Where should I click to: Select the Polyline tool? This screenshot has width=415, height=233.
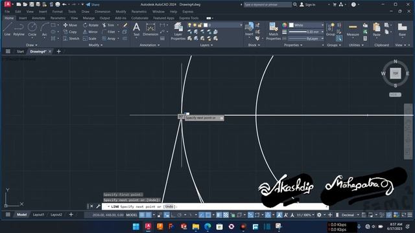19,29
